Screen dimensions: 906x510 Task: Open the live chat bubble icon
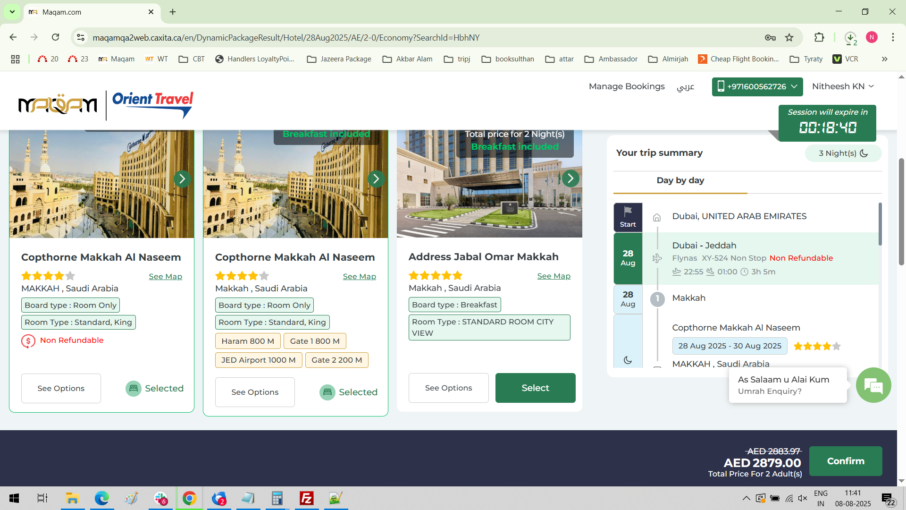(873, 386)
